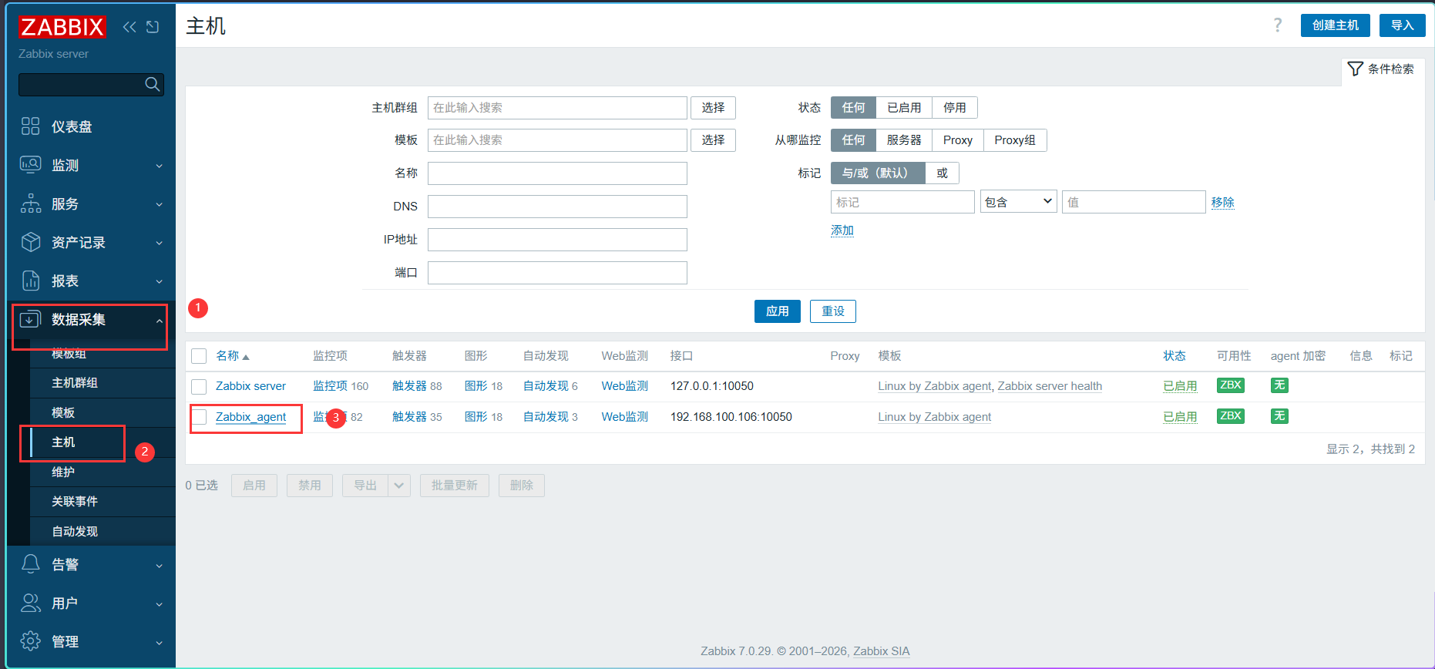Click the 主机群组 search input field
The width and height of the screenshot is (1435, 669).
coord(557,108)
